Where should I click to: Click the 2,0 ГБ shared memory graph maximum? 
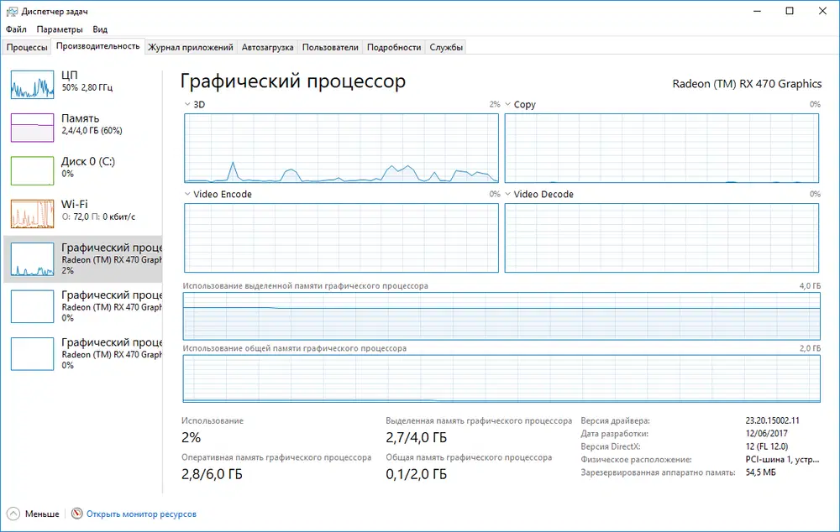click(810, 348)
